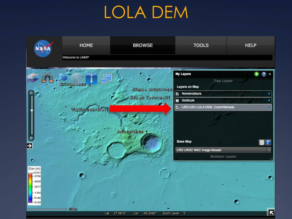Select the blue disc projection icon

pyautogui.click(x=63, y=77)
